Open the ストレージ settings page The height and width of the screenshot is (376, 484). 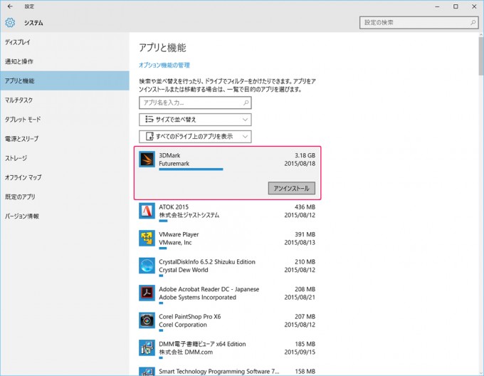tap(65, 158)
